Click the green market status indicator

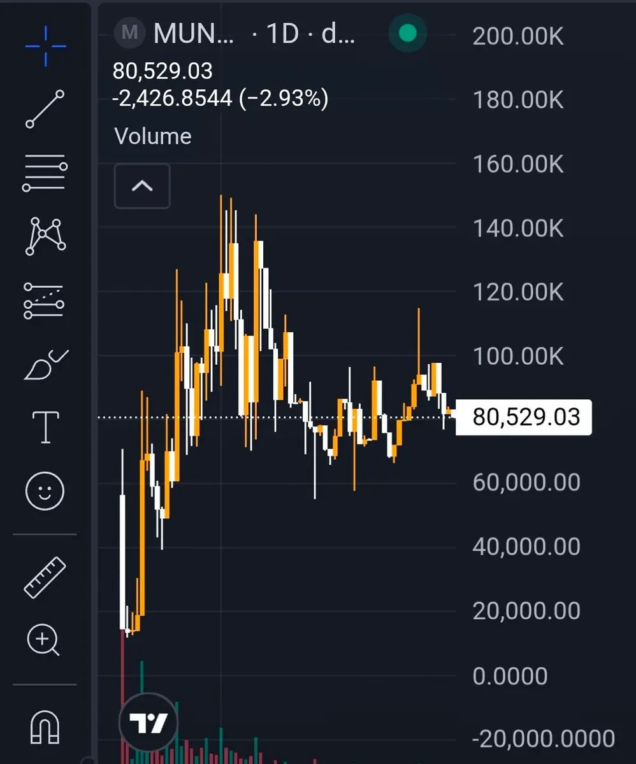[408, 32]
